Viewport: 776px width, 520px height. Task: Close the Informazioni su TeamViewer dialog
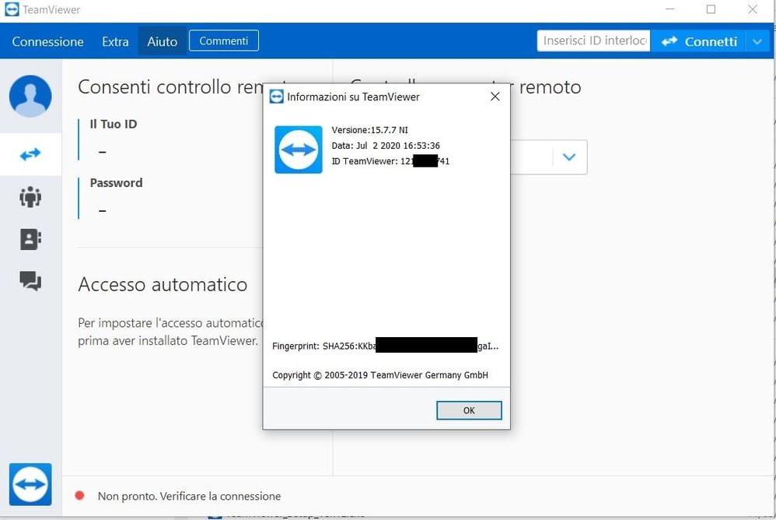pos(495,97)
